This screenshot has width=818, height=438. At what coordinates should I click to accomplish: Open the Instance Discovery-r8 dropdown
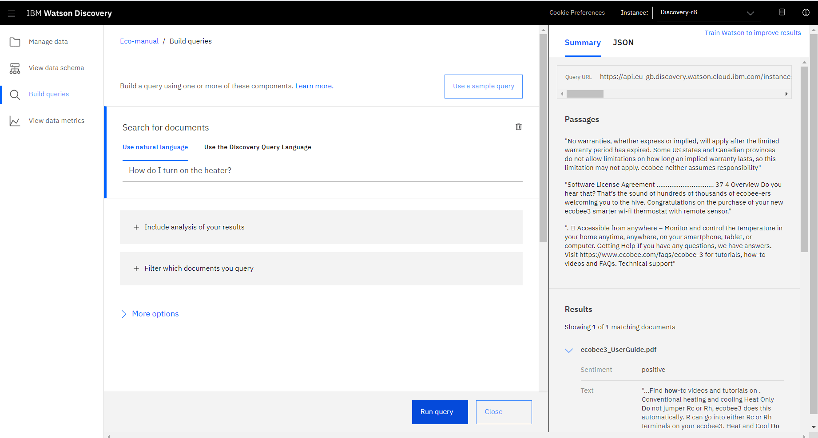[x=708, y=12]
